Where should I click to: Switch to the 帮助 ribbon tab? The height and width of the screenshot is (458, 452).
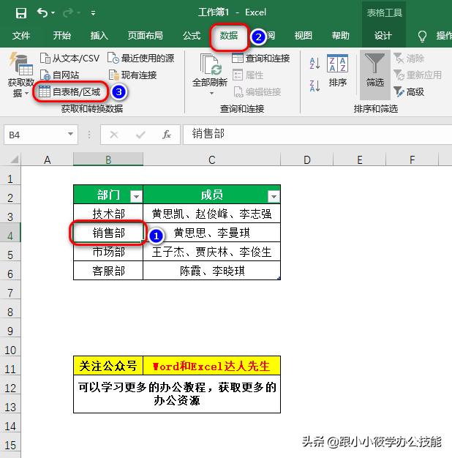(340, 36)
